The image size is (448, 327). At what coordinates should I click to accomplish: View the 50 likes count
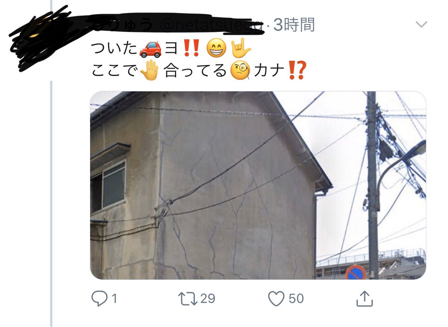296,299
